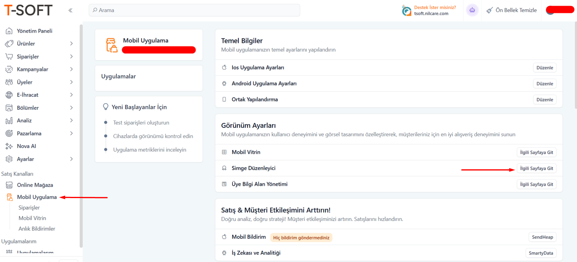Viewport: 577px width, 262px height.
Task: Expand the Kampanyalar menu chevron
Action: pyautogui.click(x=71, y=69)
